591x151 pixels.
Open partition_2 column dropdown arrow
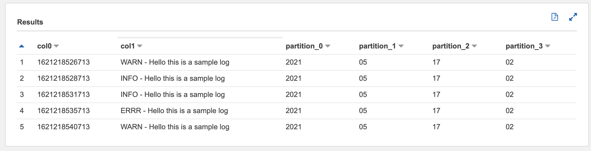[x=474, y=46]
